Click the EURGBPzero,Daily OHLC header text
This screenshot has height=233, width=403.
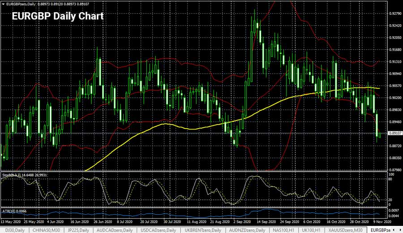(48, 4)
